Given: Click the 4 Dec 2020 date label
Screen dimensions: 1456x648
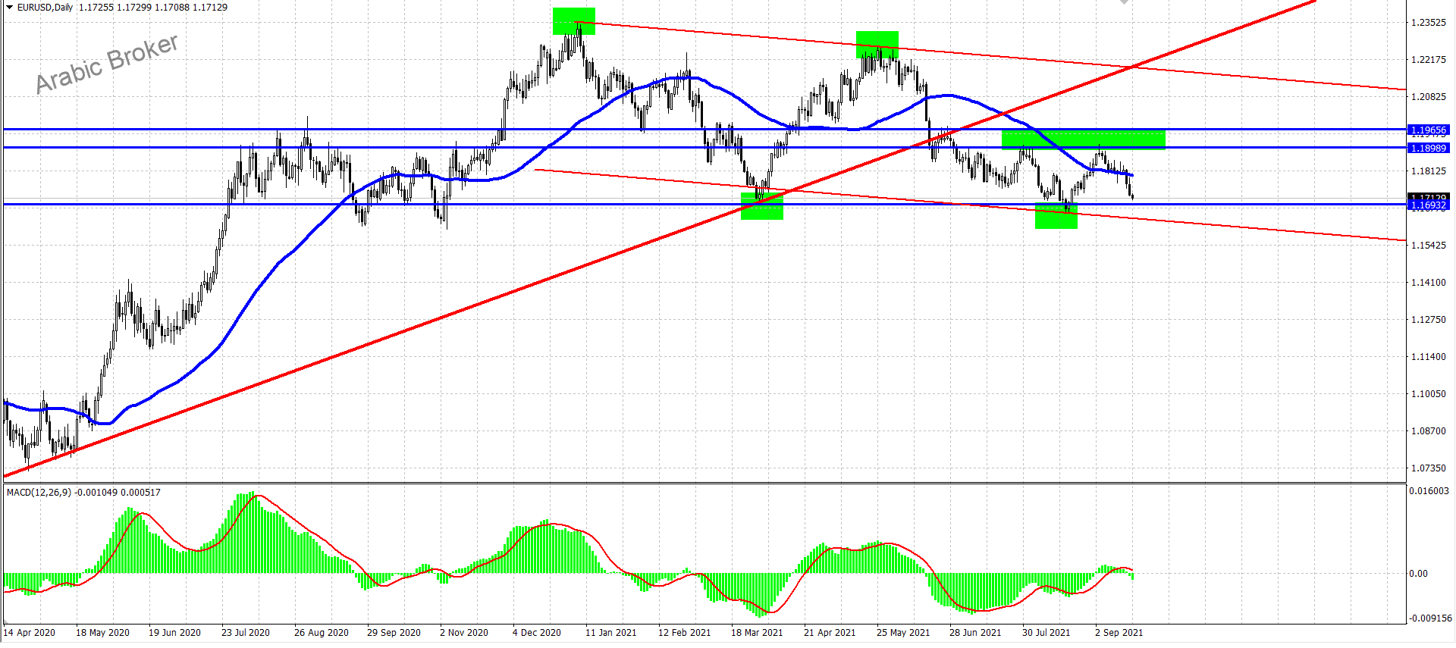Looking at the screenshot, I should [537, 633].
